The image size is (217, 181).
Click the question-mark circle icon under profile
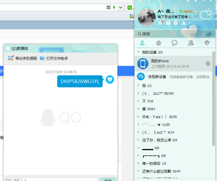point(176,23)
